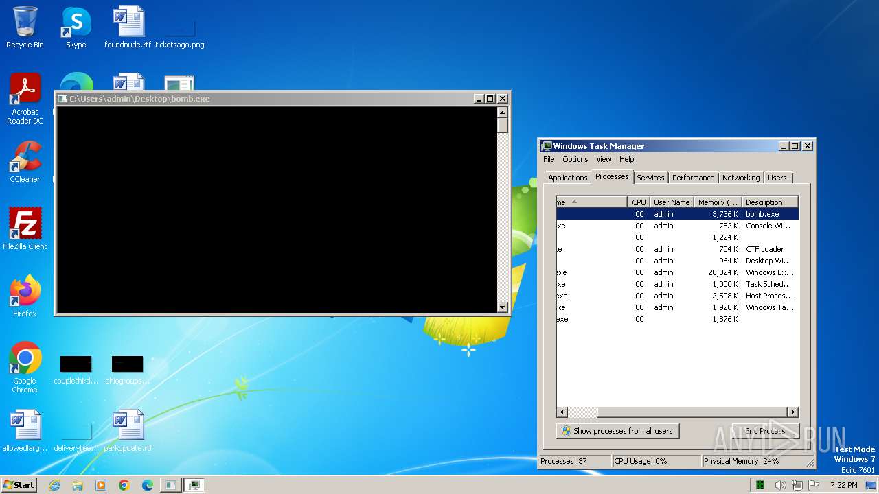The image size is (879, 494).
Task: Launch CCleaner desktop shortcut
Action: point(25,162)
